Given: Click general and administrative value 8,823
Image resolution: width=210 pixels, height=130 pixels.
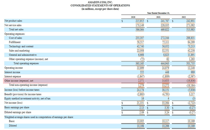Looking at the screenshot, I should coord(166,55).
